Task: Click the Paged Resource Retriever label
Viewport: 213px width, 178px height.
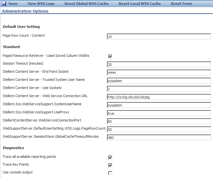Action: click(x=46, y=56)
